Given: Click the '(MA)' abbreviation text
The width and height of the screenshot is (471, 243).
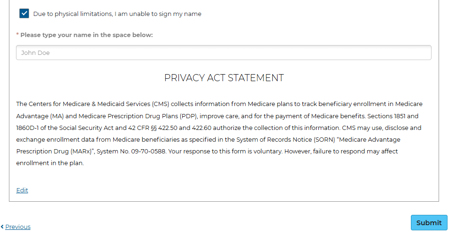Looking at the screenshot, I should (57, 116).
